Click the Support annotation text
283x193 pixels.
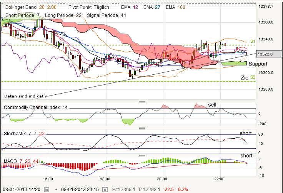point(258,64)
